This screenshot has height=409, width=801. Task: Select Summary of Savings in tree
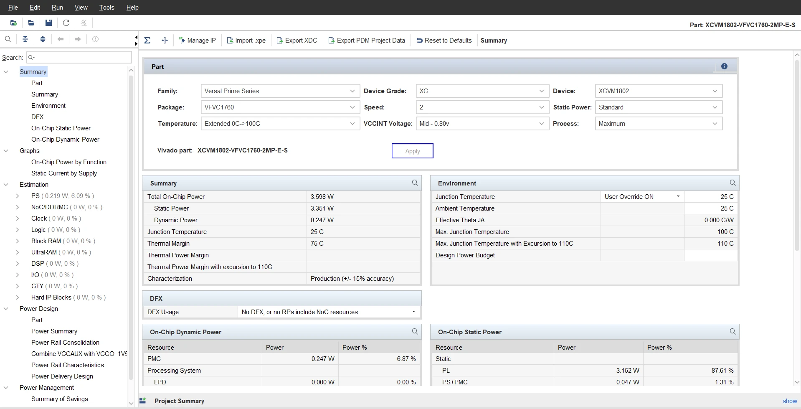tap(60, 399)
